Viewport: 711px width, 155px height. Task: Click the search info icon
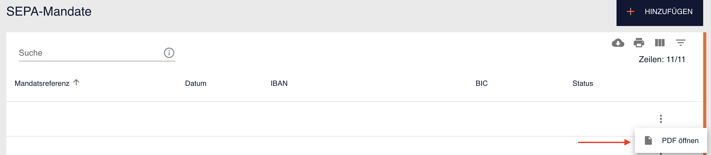coord(169,53)
